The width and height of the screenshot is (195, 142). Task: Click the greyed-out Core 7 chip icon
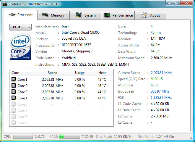(x=14, y=117)
